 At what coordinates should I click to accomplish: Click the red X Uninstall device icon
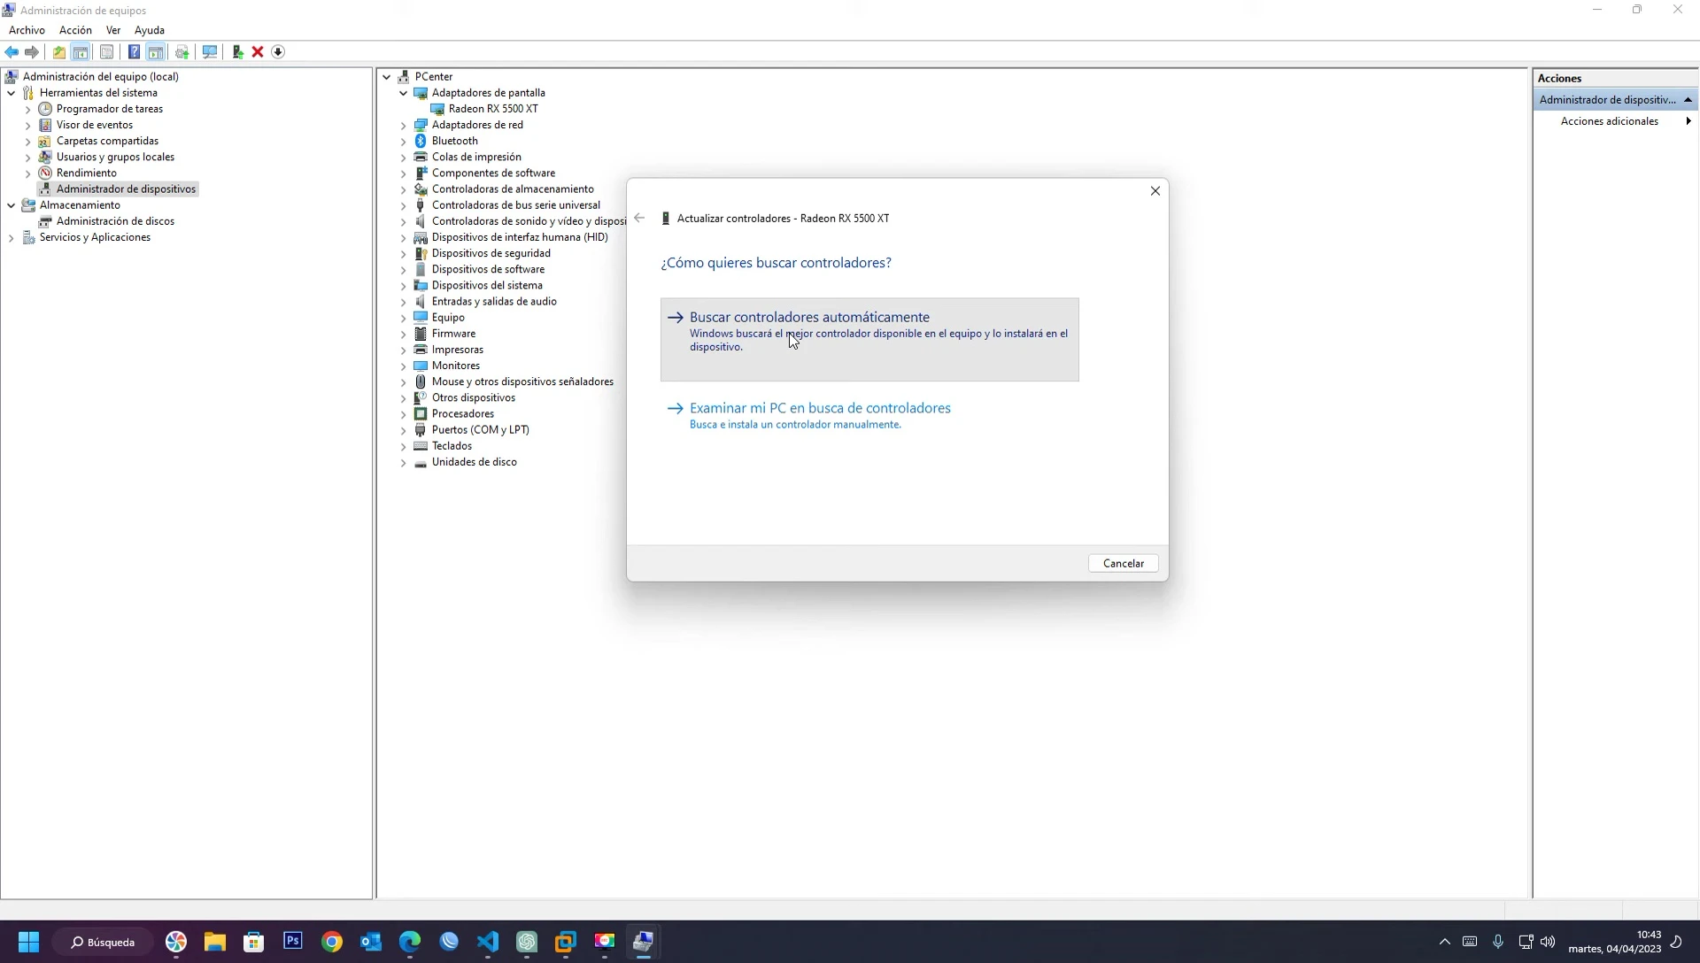(x=258, y=52)
